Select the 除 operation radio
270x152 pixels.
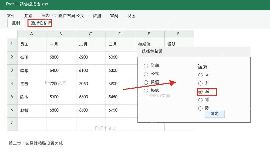[204, 108]
